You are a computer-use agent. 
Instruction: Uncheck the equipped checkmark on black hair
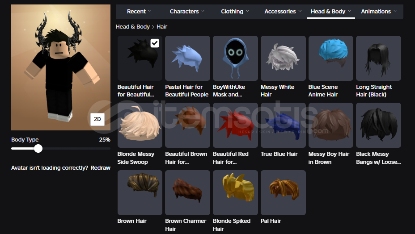tap(155, 43)
